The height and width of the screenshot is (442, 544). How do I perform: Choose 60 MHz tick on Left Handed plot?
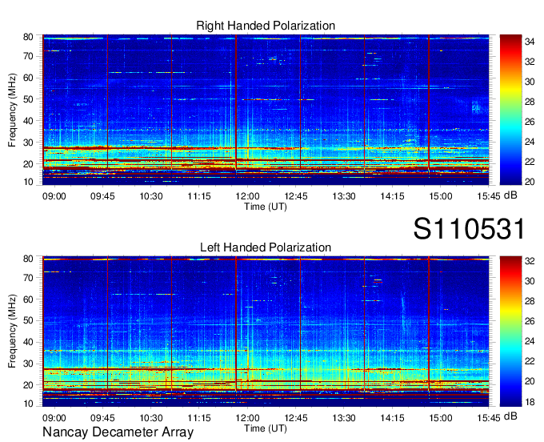coord(28,299)
